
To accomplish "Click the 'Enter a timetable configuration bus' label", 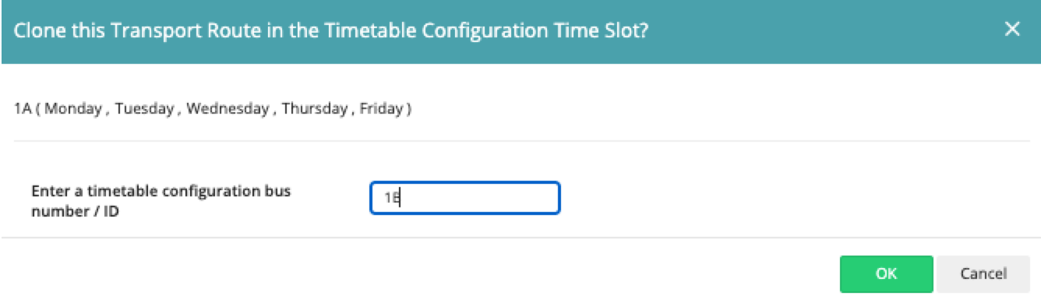I will [x=161, y=191].
